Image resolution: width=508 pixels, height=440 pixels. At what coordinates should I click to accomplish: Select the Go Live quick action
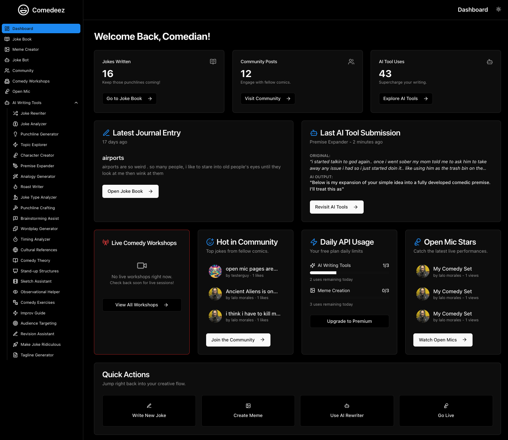pos(446,411)
